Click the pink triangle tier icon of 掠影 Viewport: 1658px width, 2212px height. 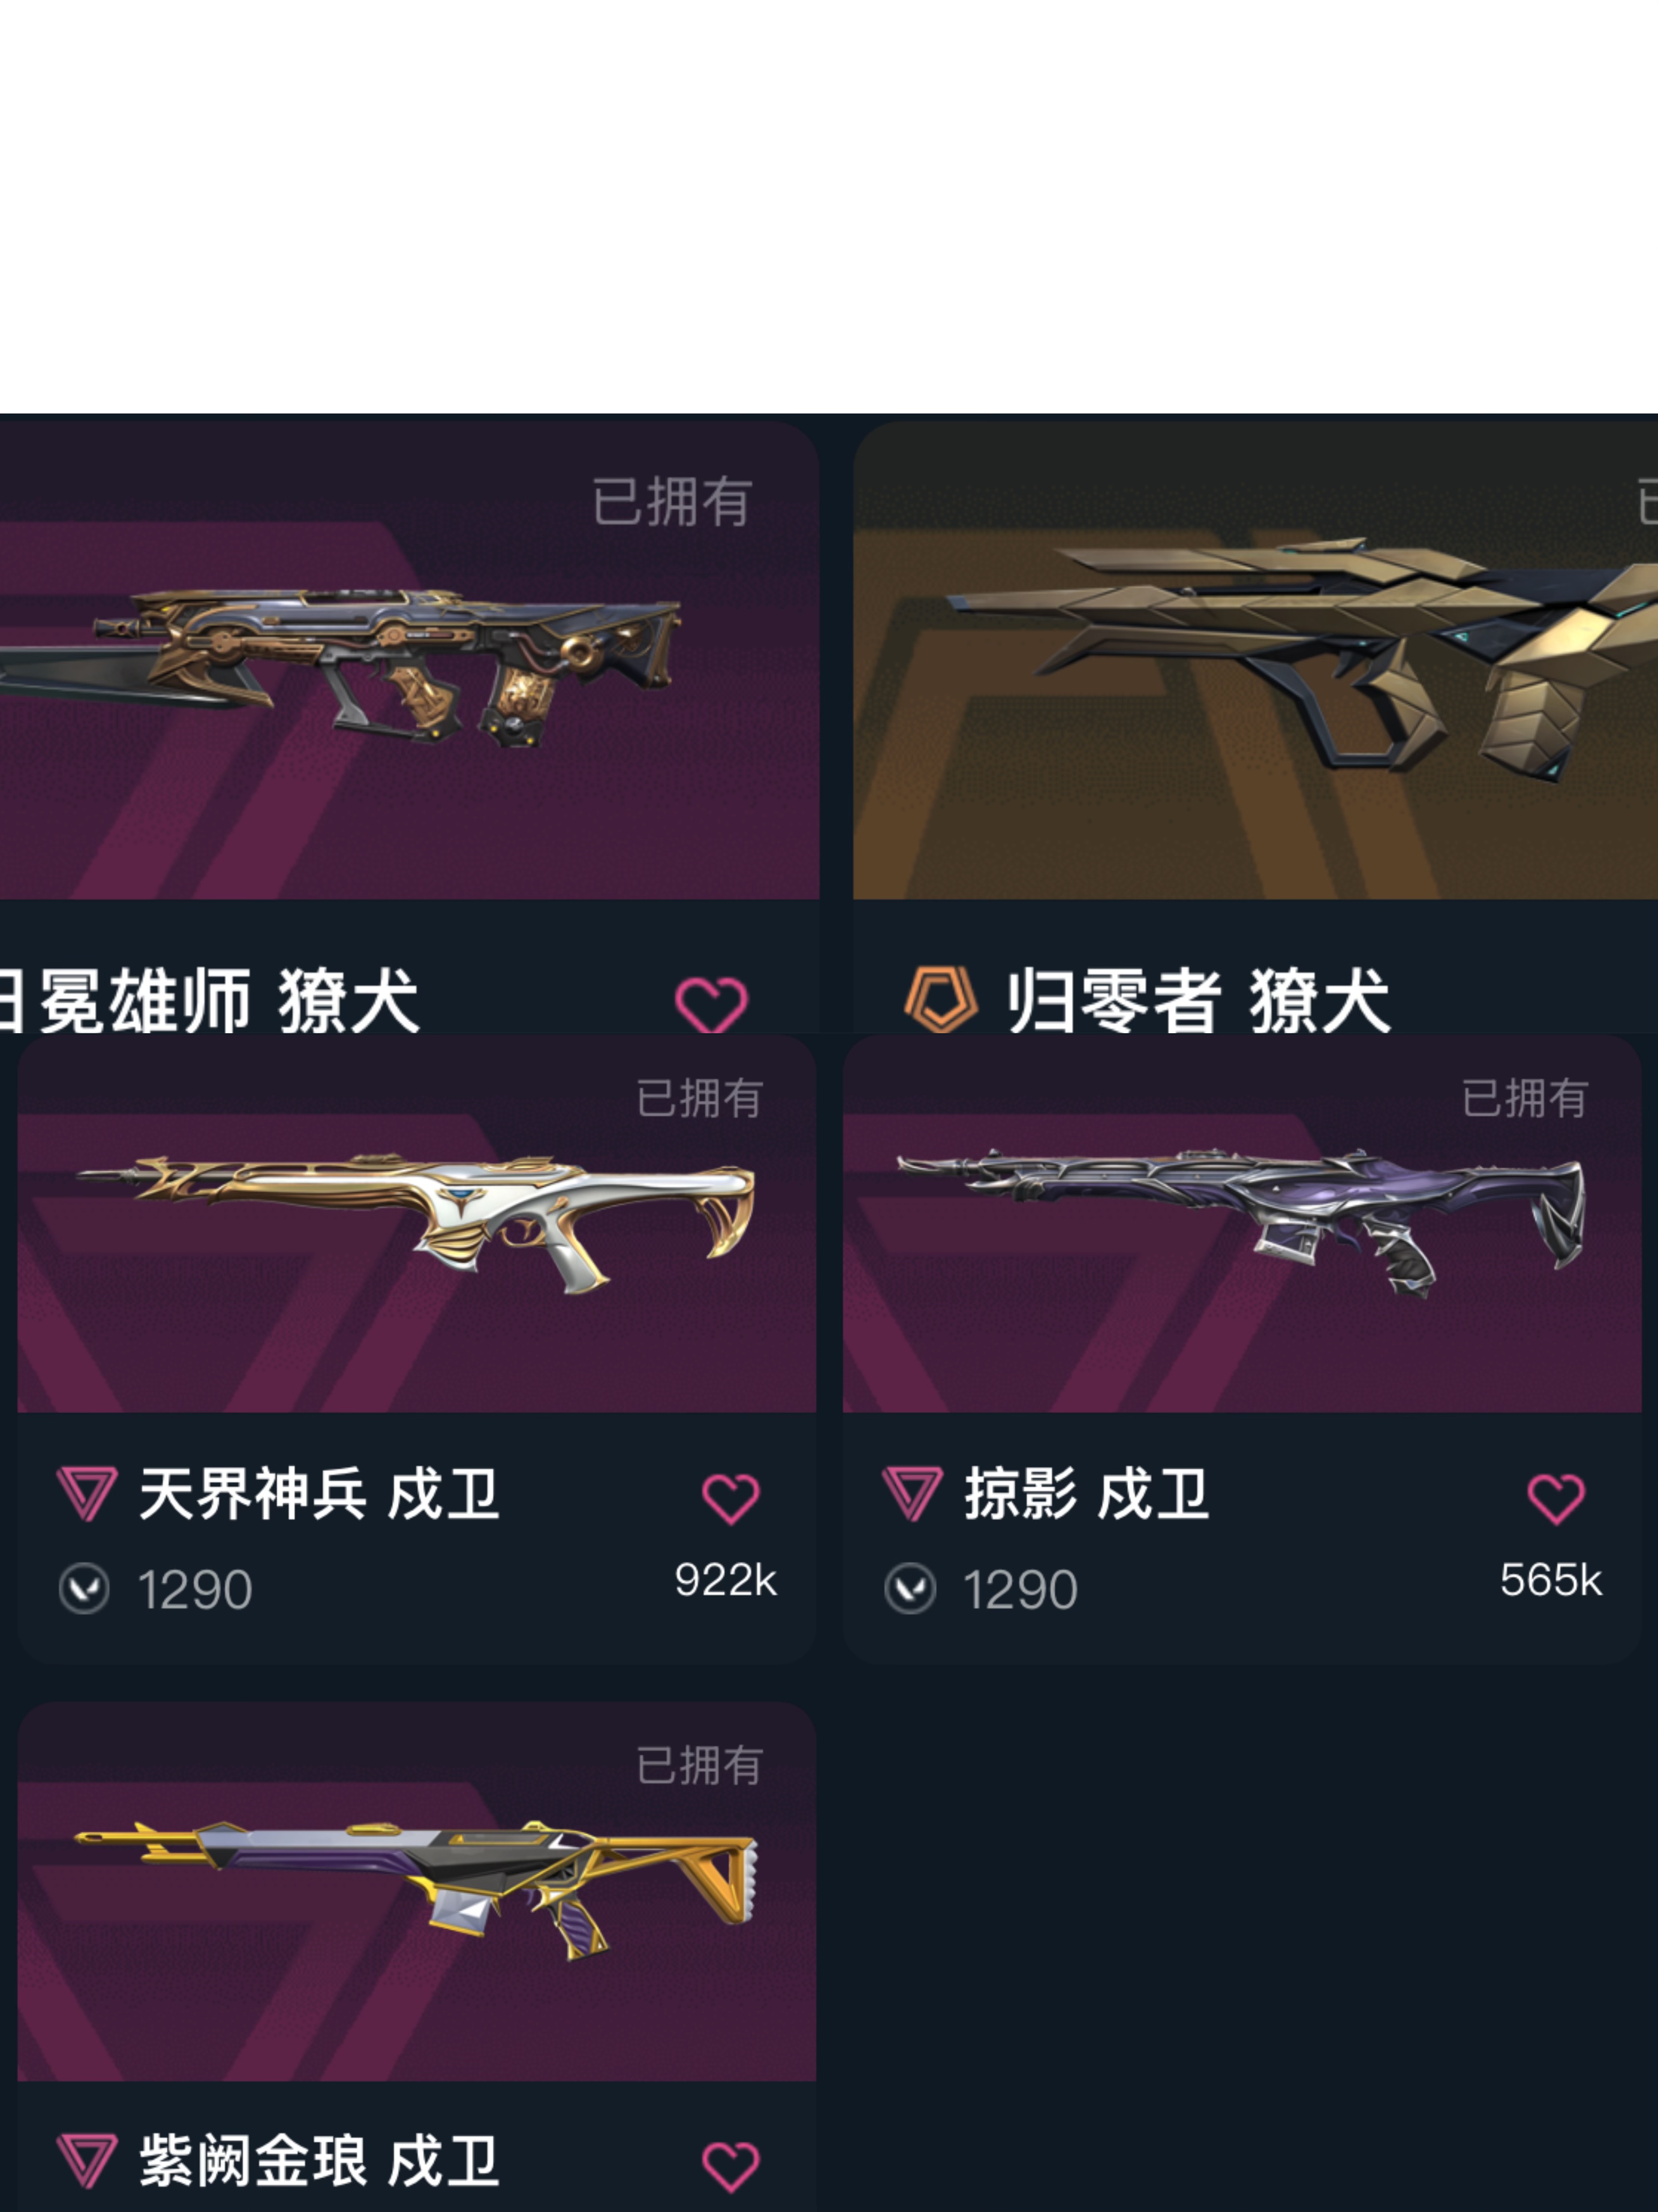(x=912, y=1493)
